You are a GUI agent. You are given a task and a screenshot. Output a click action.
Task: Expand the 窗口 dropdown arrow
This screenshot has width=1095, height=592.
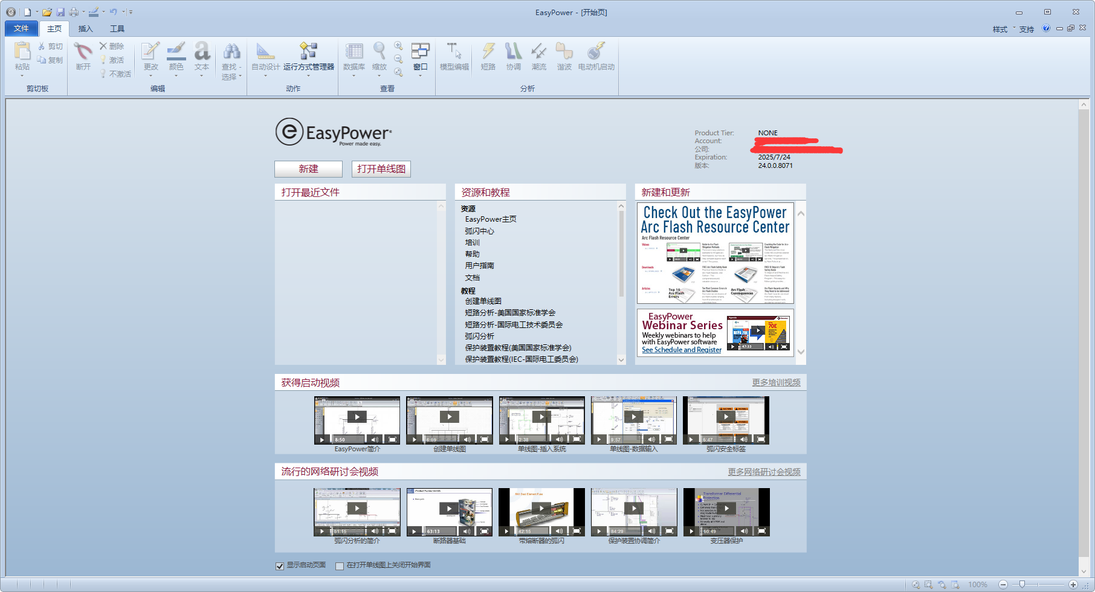(420, 76)
